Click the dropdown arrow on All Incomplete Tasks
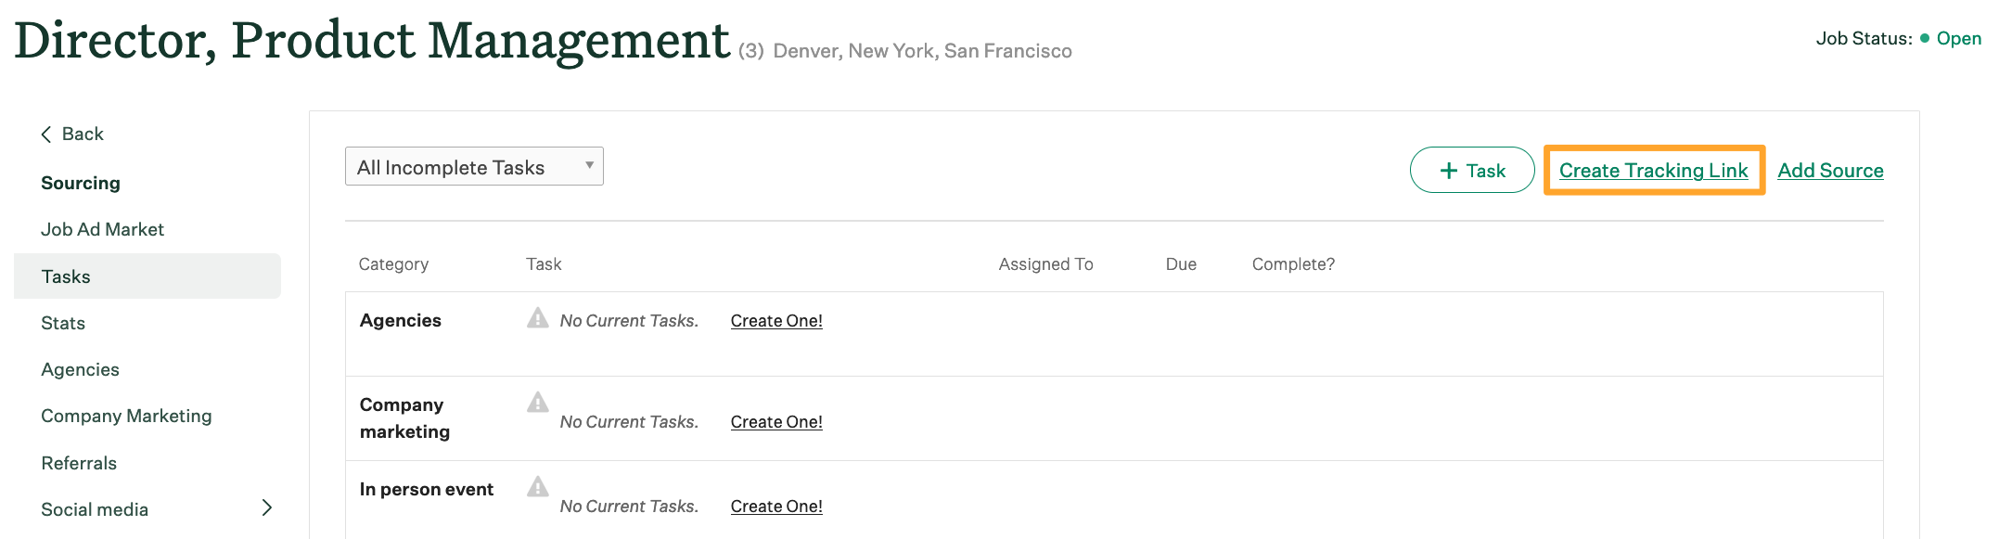Viewport: 1999px width, 539px height. 589,164
